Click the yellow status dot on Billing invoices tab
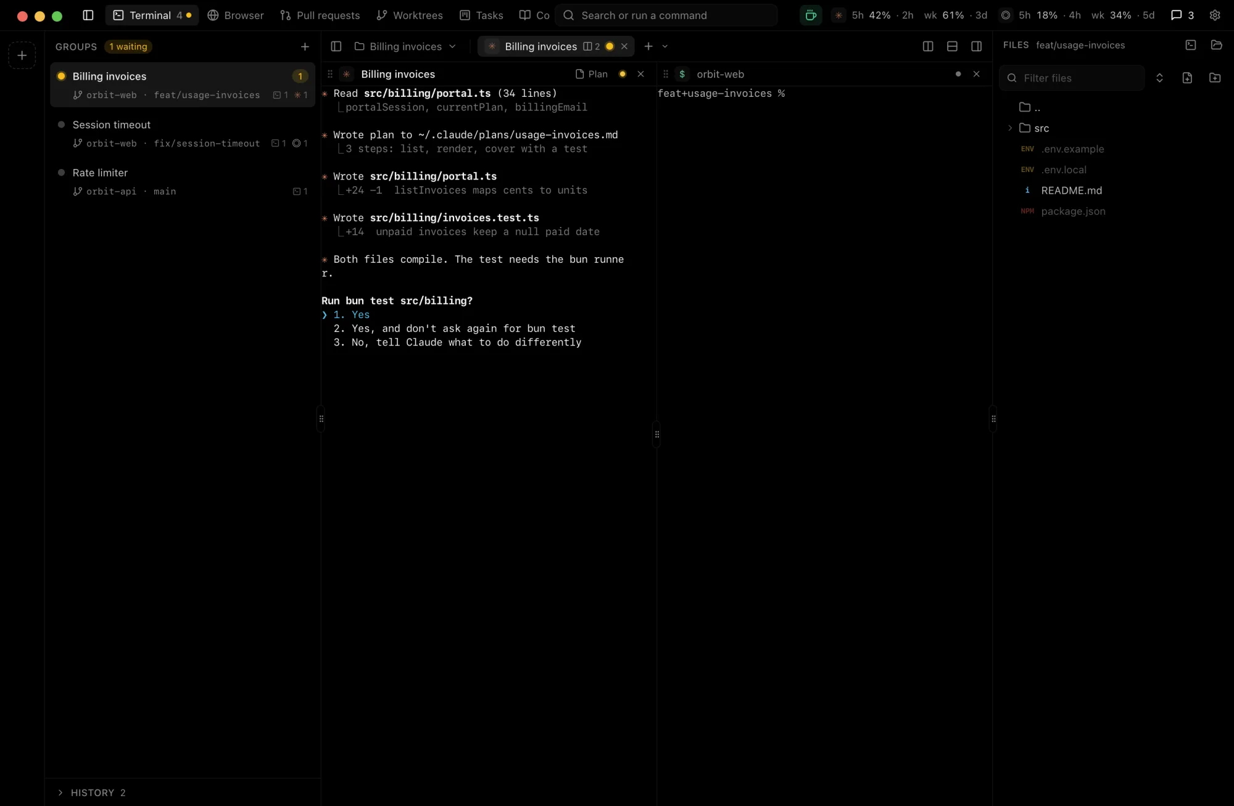Screen dimensions: 1234x806 (x=610, y=46)
